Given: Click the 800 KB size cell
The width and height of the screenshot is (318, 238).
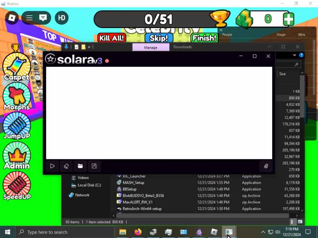Looking at the screenshot, I should pyautogui.click(x=294, y=98).
